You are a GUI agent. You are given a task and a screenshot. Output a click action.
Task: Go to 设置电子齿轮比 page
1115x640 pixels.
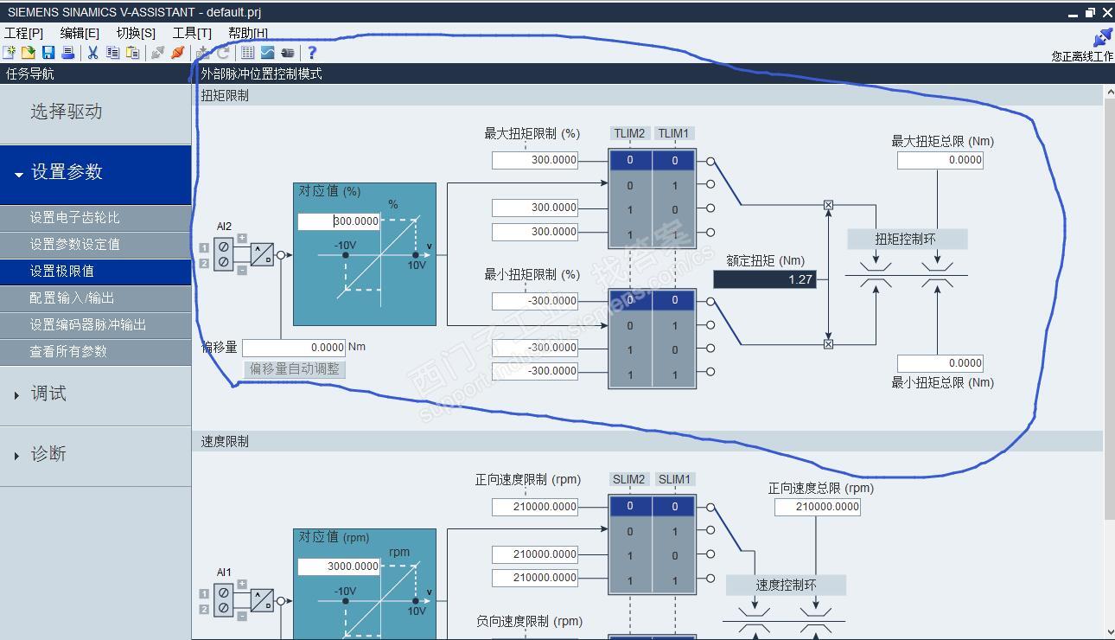[95, 218]
